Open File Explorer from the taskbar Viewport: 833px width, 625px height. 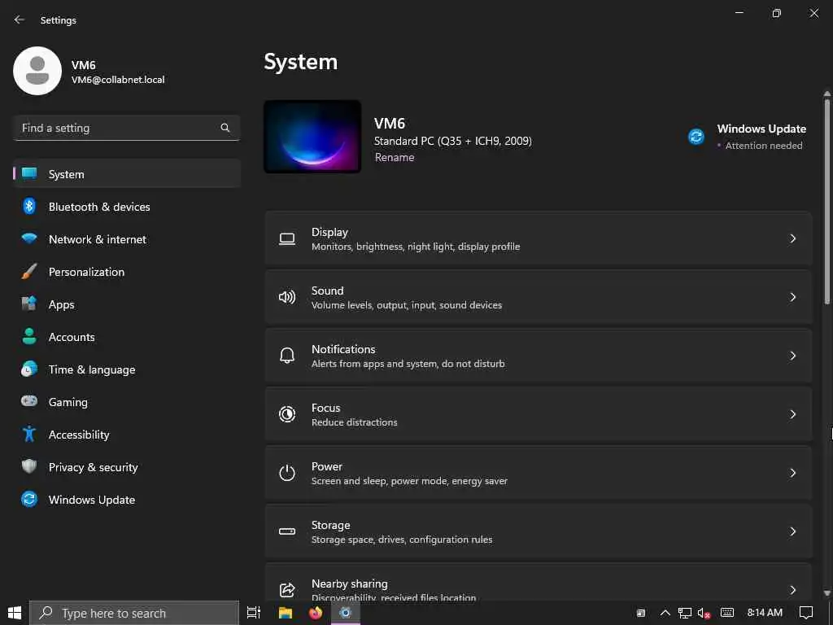286,613
